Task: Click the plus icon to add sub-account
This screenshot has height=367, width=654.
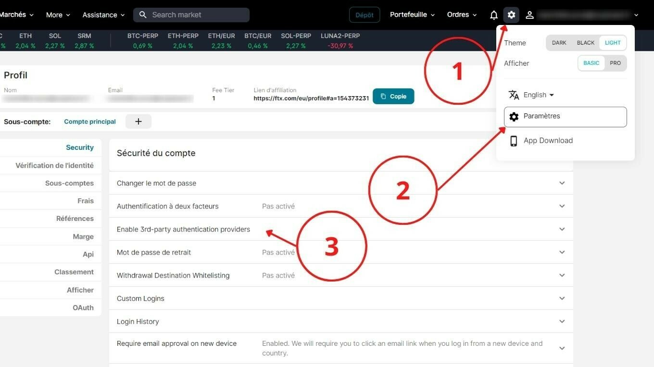Action: (x=138, y=122)
